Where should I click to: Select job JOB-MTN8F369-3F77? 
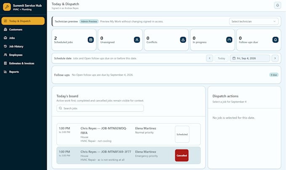click(128, 155)
